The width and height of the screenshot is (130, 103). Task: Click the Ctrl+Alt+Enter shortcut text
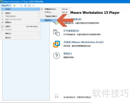point(32,26)
